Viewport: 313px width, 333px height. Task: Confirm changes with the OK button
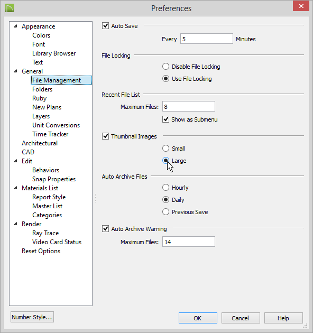[x=198, y=318]
